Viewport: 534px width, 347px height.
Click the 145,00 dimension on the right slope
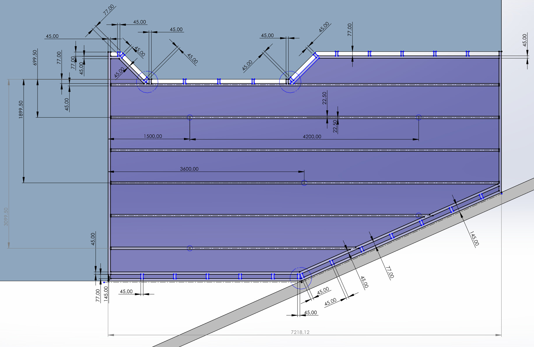click(474, 239)
